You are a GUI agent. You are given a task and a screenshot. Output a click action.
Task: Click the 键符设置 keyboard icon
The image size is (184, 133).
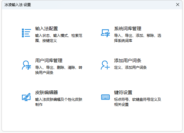105,97
